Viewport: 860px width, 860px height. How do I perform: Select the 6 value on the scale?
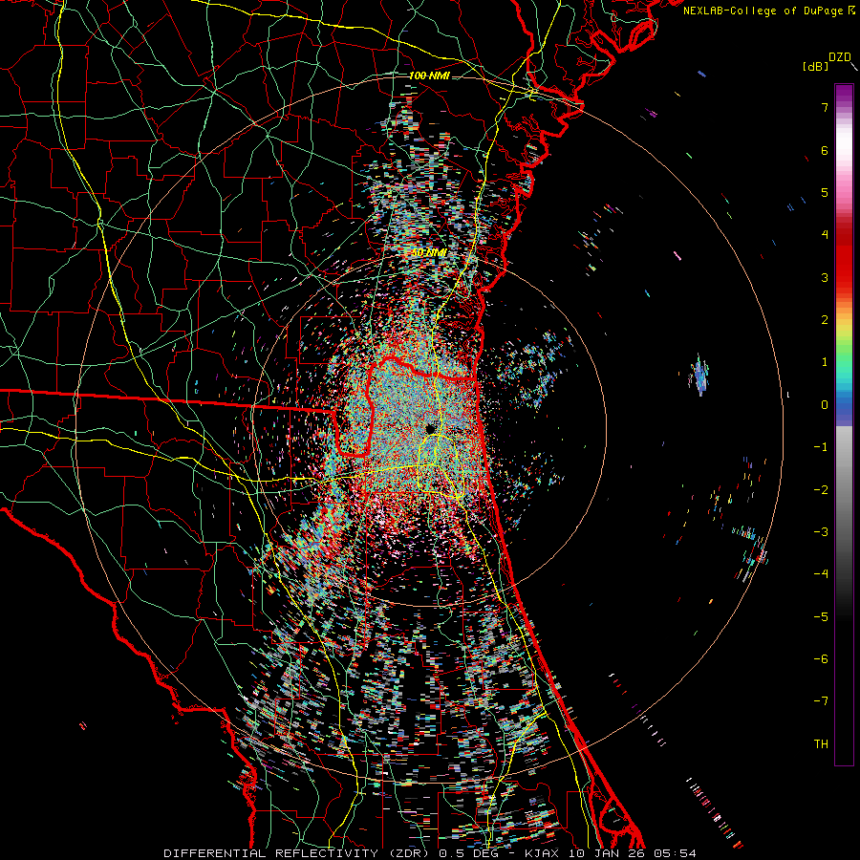click(825, 150)
